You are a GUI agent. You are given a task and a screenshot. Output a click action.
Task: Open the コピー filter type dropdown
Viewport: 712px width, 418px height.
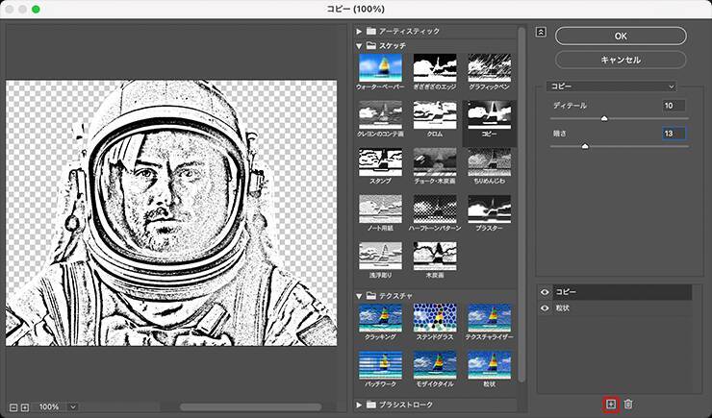(612, 86)
